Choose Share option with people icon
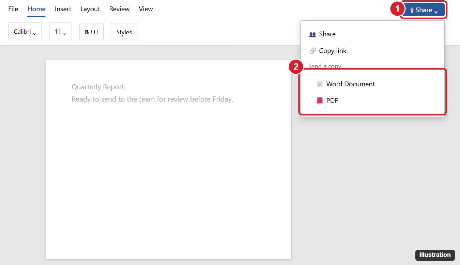Image resolution: width=460 pixels, height=265 pixels. point(372,34)
